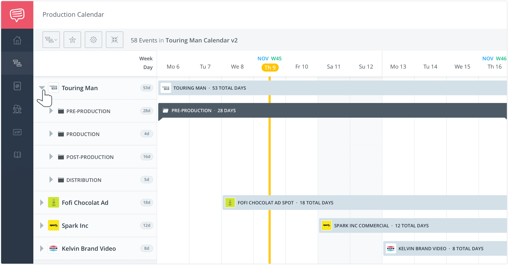The height and width of the screenshot is (265, 508).
Task: Click the StudioBinder chat logo
Action: 17,15
